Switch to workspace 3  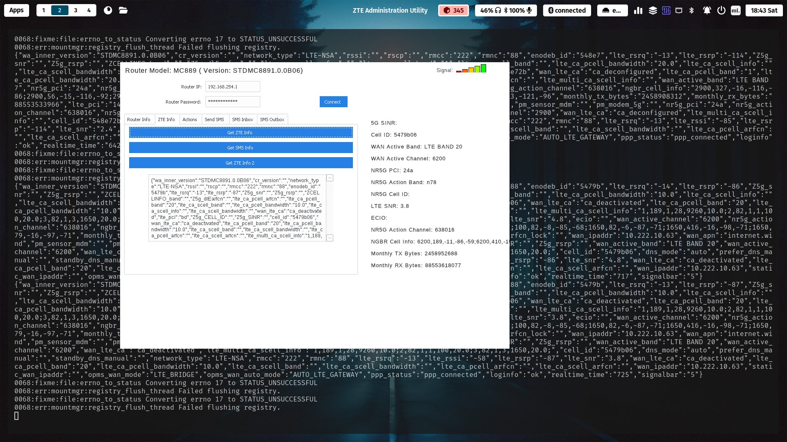click(75, 11)
